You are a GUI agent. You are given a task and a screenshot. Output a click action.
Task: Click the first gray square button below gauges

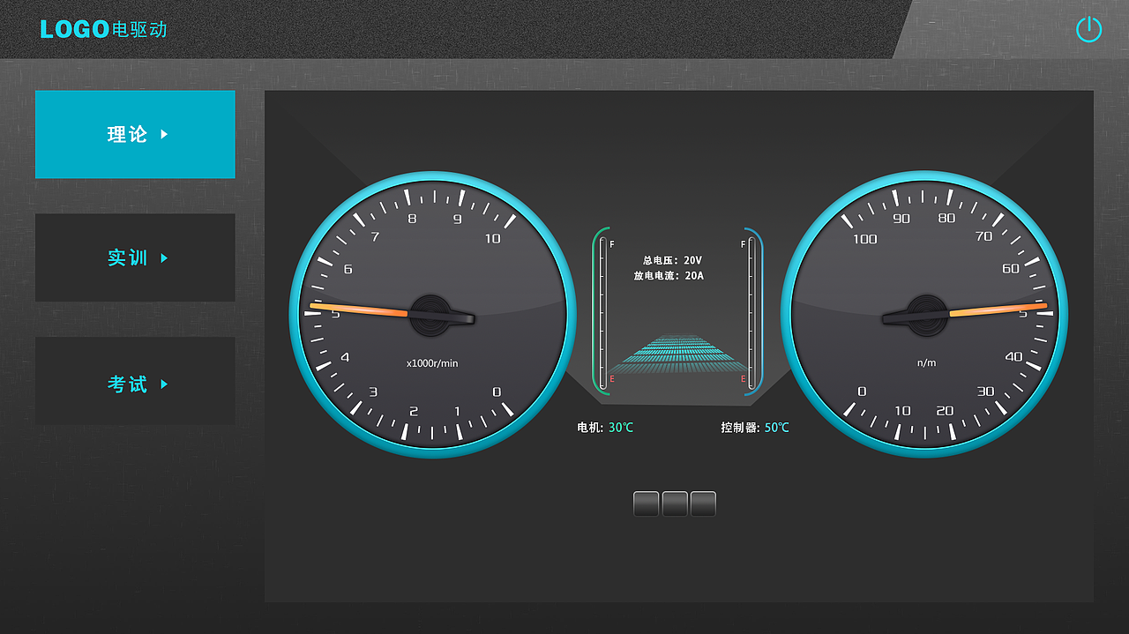[647, 503]
